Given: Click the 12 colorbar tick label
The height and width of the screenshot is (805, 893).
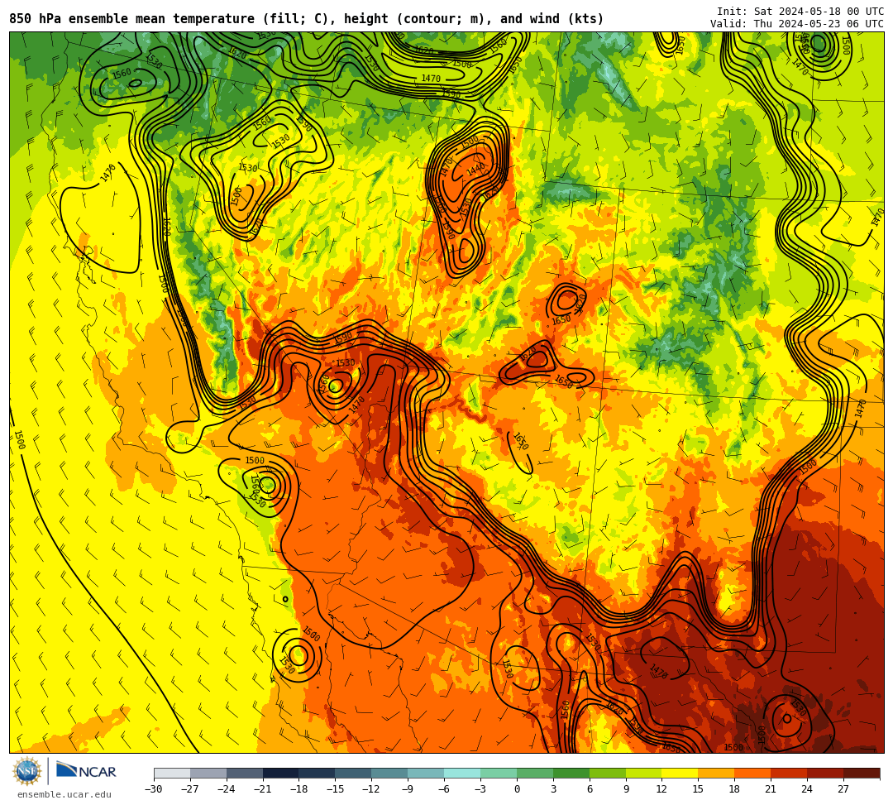Looking at the screenshot, I should click(x=661, y=789).
